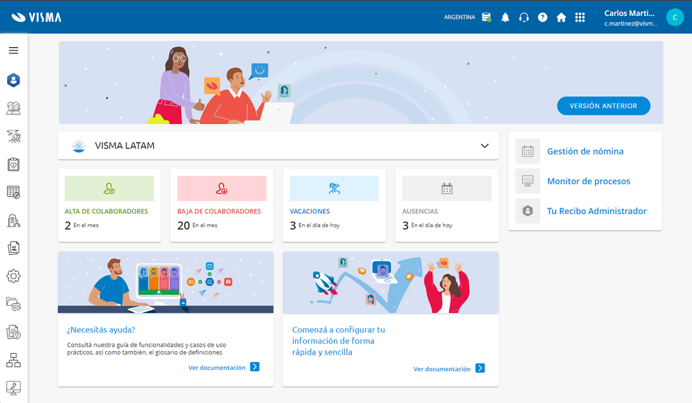The height and width of the screenshot is (403, 692).
Task: Click the question mark help icon
Action: coord(542,17)
